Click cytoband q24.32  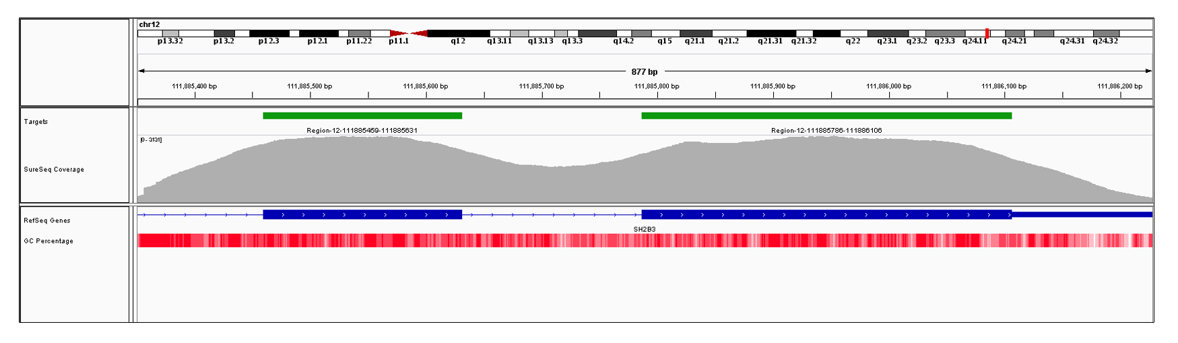1106,33
